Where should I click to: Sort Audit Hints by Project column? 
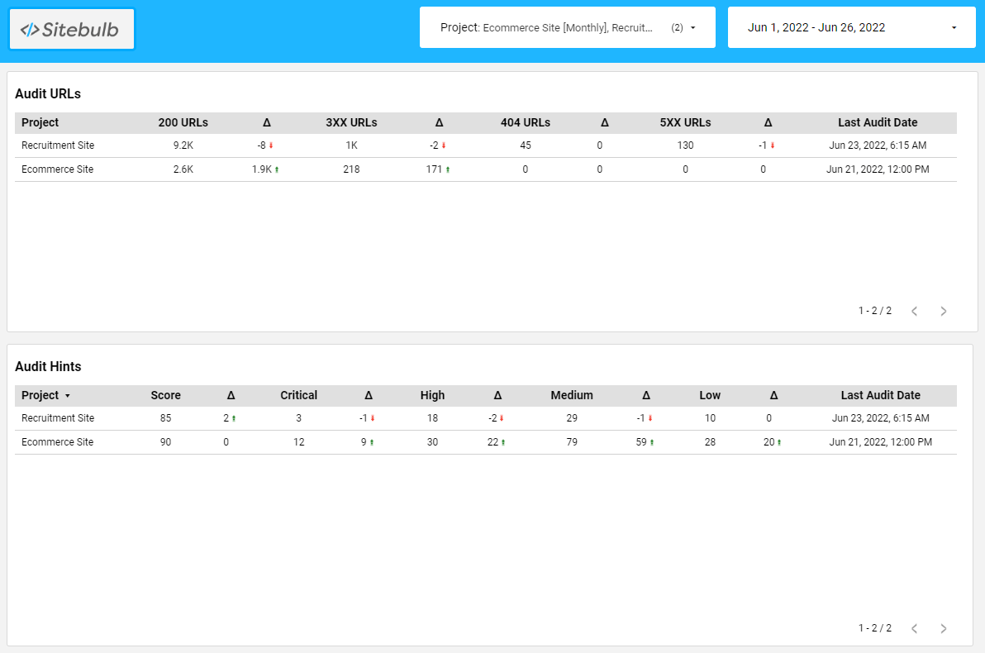45,395
